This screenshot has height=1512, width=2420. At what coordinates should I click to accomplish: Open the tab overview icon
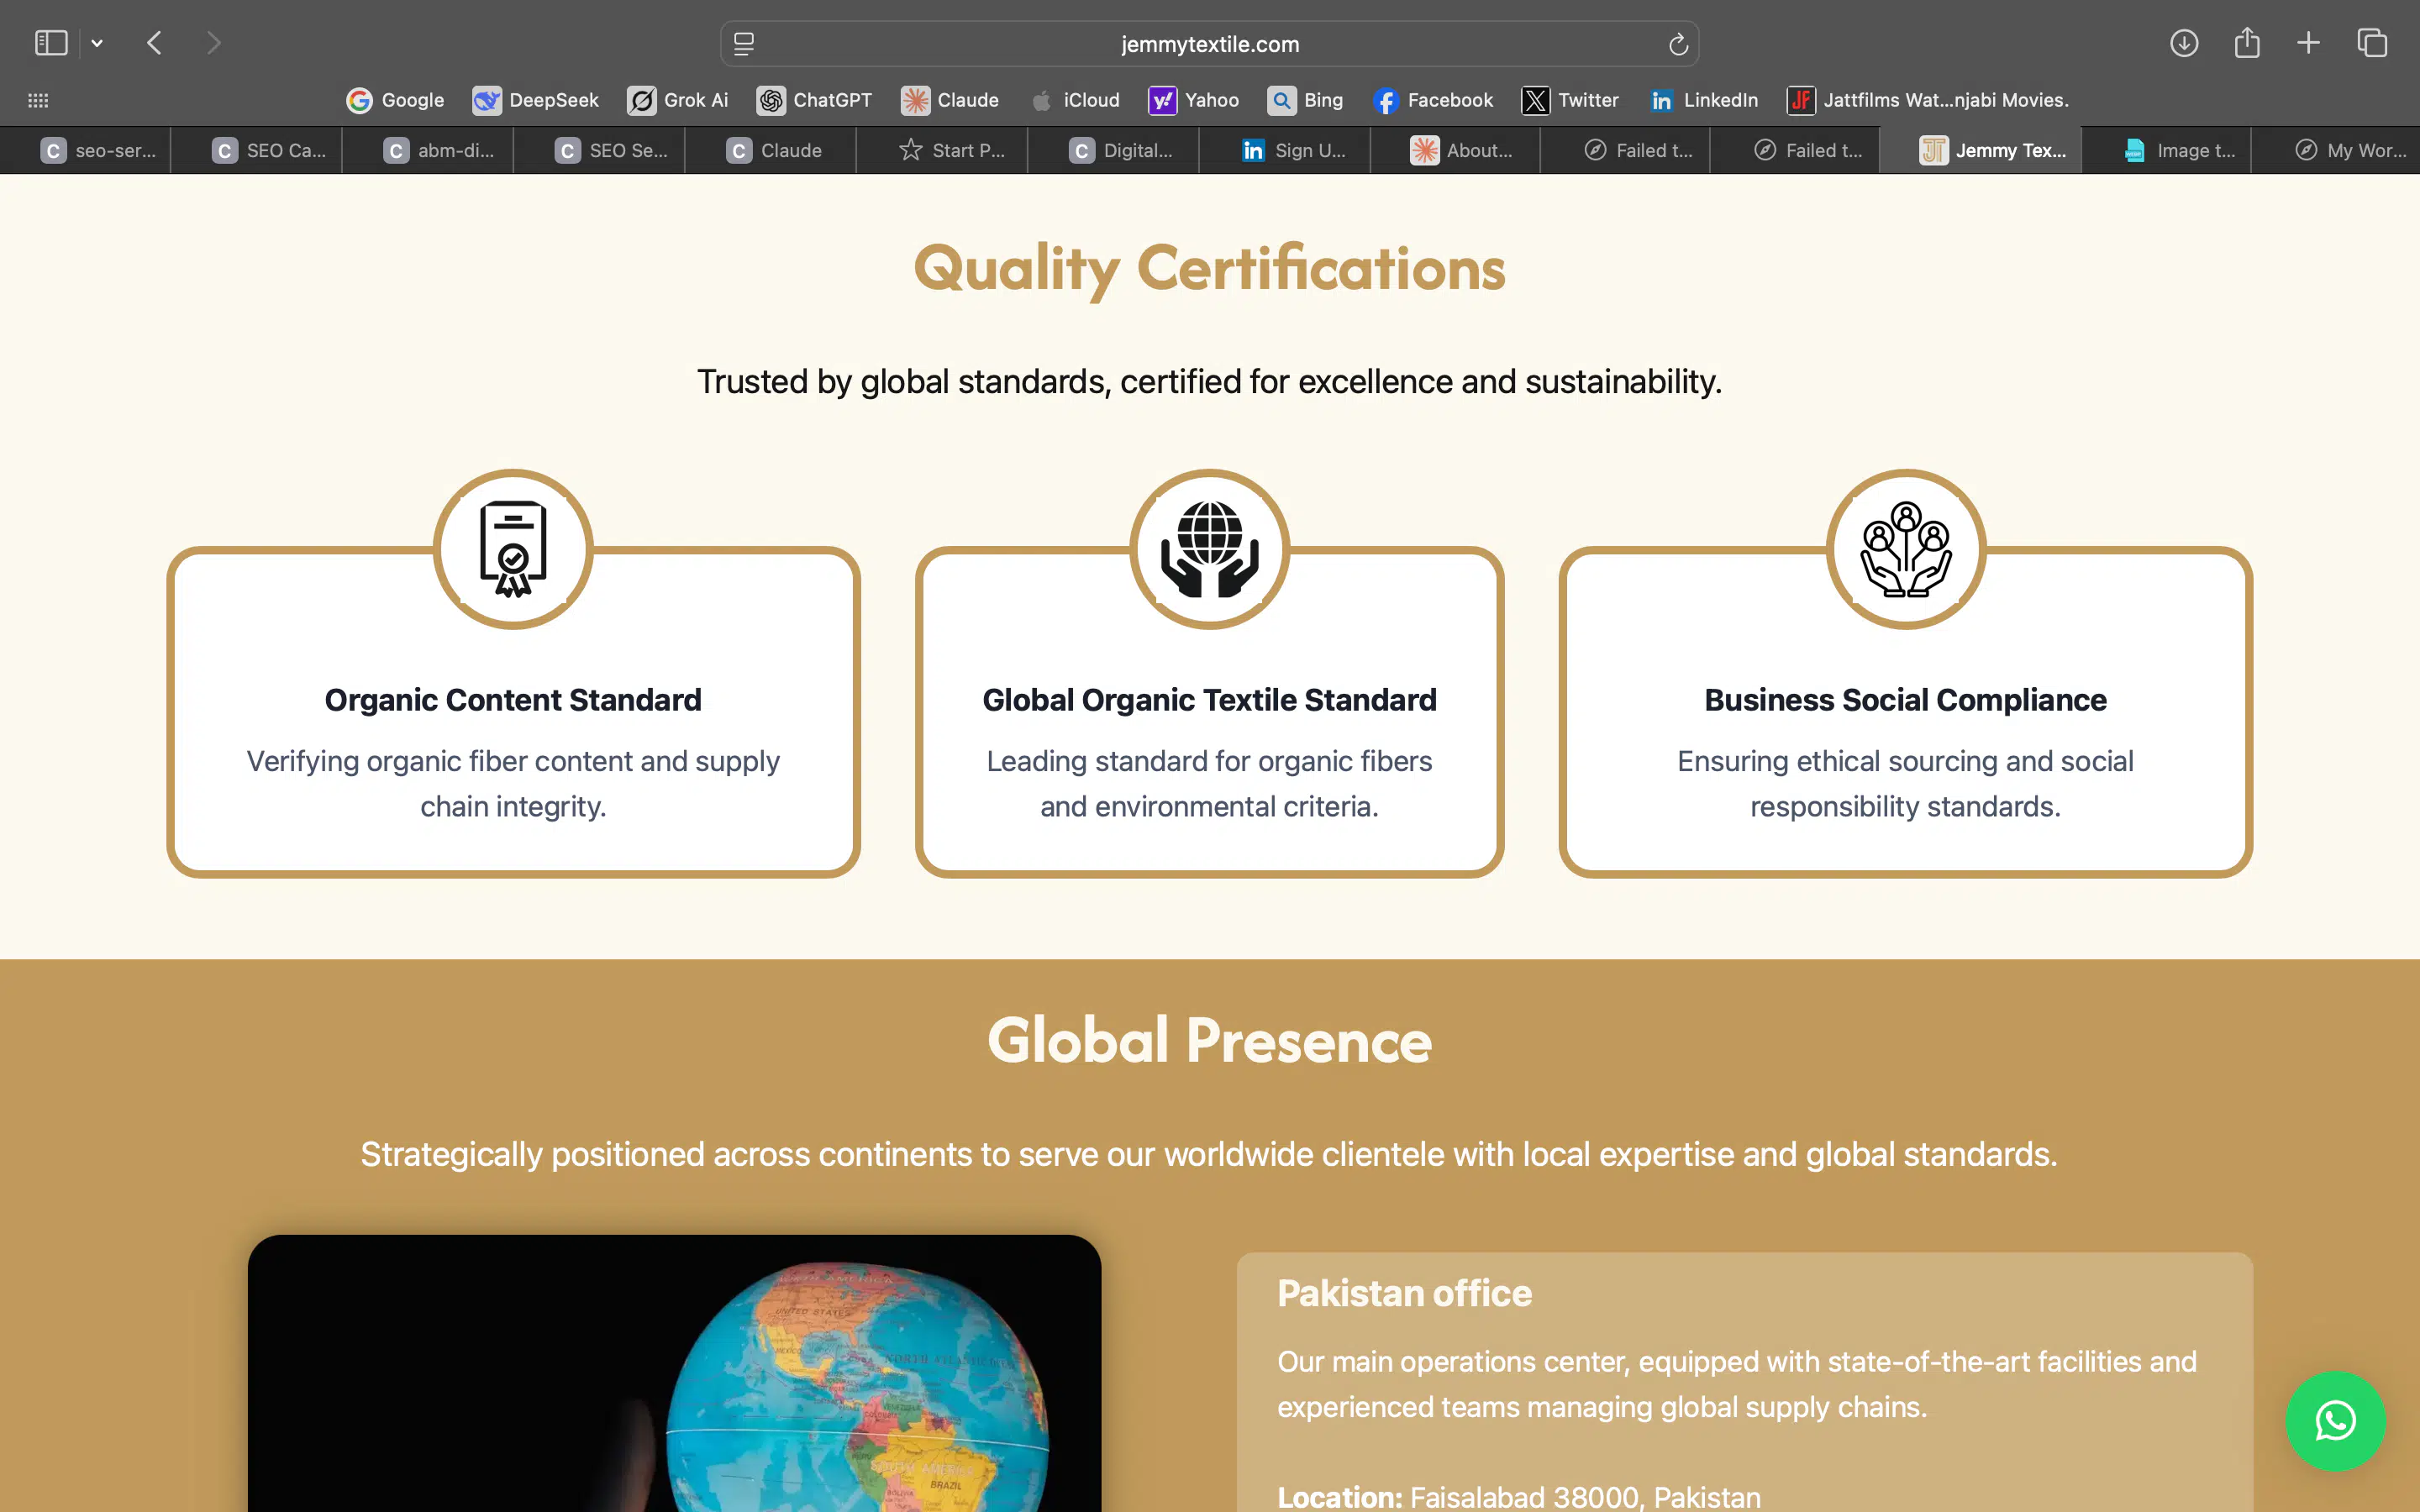2372,43
